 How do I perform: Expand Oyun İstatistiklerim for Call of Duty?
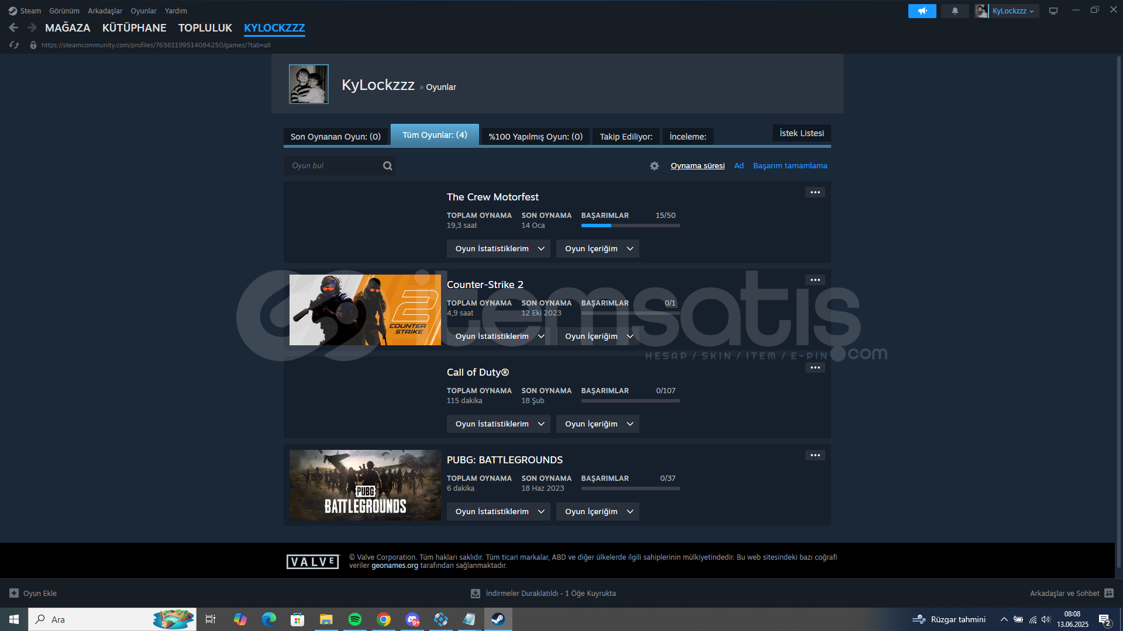498,424
